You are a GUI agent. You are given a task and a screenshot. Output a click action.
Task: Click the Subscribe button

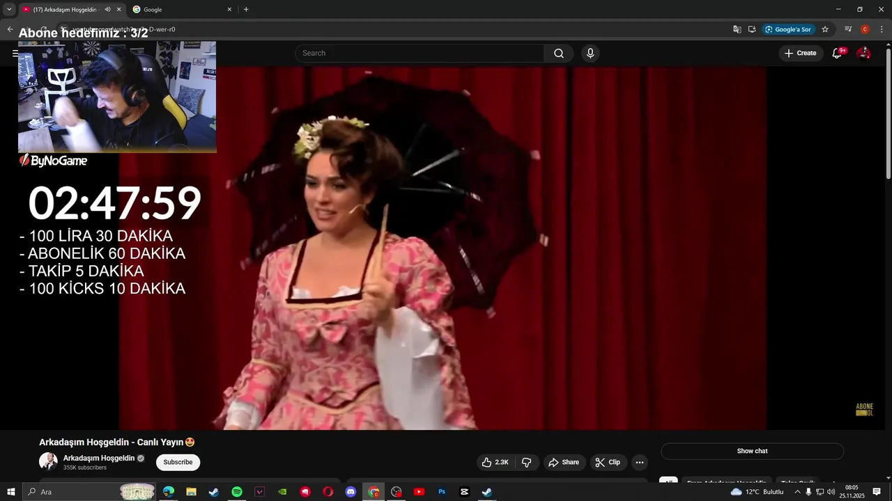(178, 462)
